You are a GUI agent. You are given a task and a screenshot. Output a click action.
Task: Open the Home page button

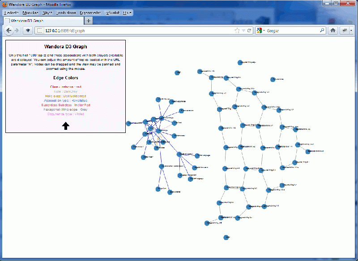click(x=333, y=30)
